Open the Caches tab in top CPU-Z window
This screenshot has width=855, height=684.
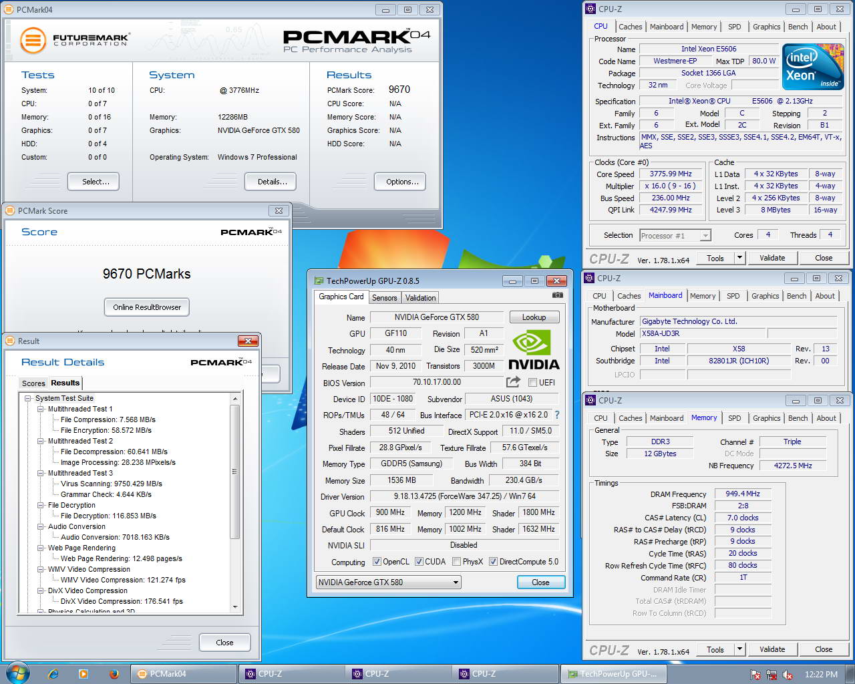[x=630, y=27]
